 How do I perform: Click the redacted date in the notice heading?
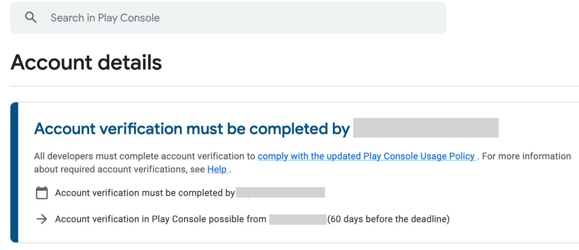tap(426, 128)
